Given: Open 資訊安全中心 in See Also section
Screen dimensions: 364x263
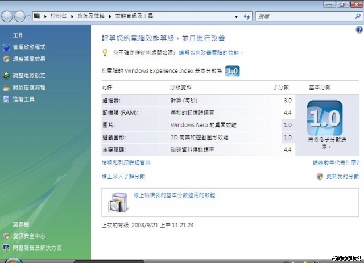Looking at the screenshot, I should pos(29,236).
